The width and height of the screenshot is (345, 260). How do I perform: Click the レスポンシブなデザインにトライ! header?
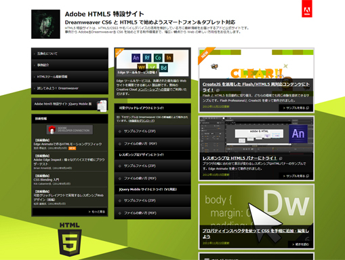pos(153,155)
